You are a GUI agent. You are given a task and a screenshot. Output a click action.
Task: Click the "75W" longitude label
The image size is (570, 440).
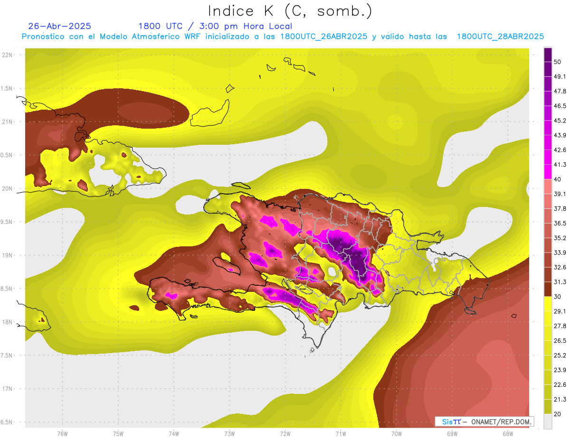pyautogui.click(x=118, y=434)
